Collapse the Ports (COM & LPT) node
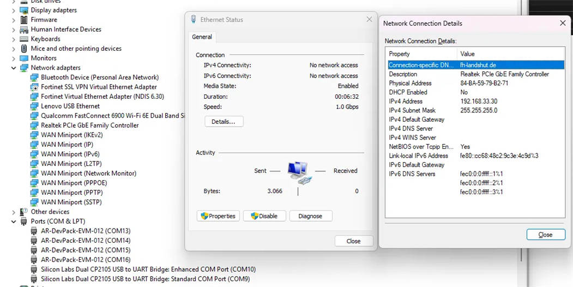Screen dimensions: 573x287 [x=14, y=222]
